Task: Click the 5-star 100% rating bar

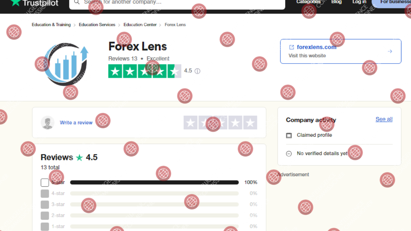Action: coord(154,182)
